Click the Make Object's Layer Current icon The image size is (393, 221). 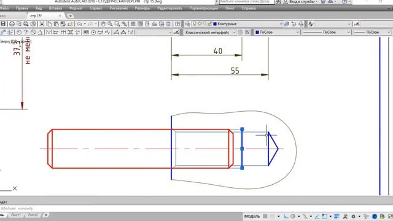(x=287, y=24)
